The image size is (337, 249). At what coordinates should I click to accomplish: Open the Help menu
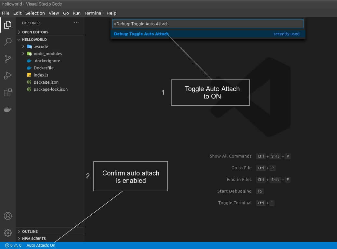point(111,13)
